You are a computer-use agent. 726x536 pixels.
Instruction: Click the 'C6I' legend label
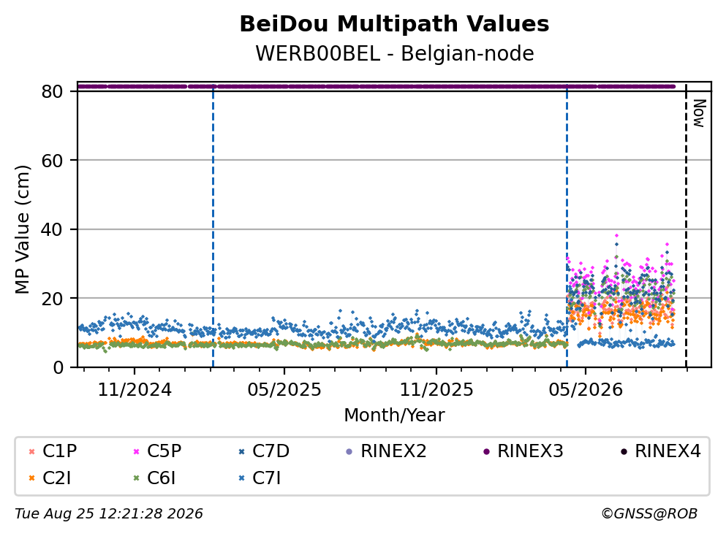pyautogui.click(x=161, y=478)
